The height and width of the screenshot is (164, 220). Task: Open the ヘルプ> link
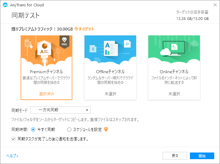coord(12,156)
